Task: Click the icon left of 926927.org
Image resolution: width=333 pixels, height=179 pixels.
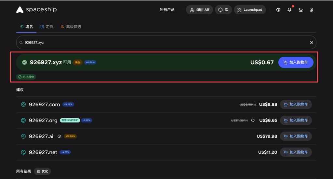Action: click(x=23, y=120)
